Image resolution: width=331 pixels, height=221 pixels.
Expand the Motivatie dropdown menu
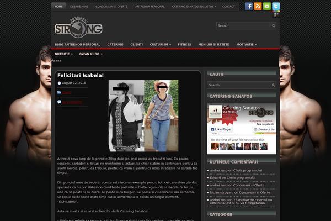tap(247, 44)
